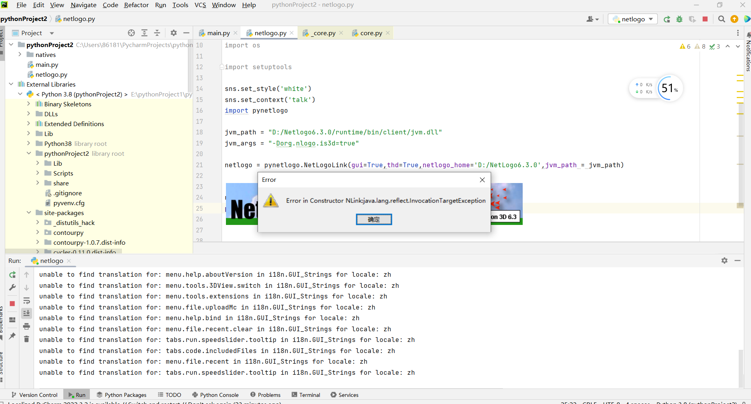Screen dimensions: 751x404
Task: Print the console output
Action: 27,327
